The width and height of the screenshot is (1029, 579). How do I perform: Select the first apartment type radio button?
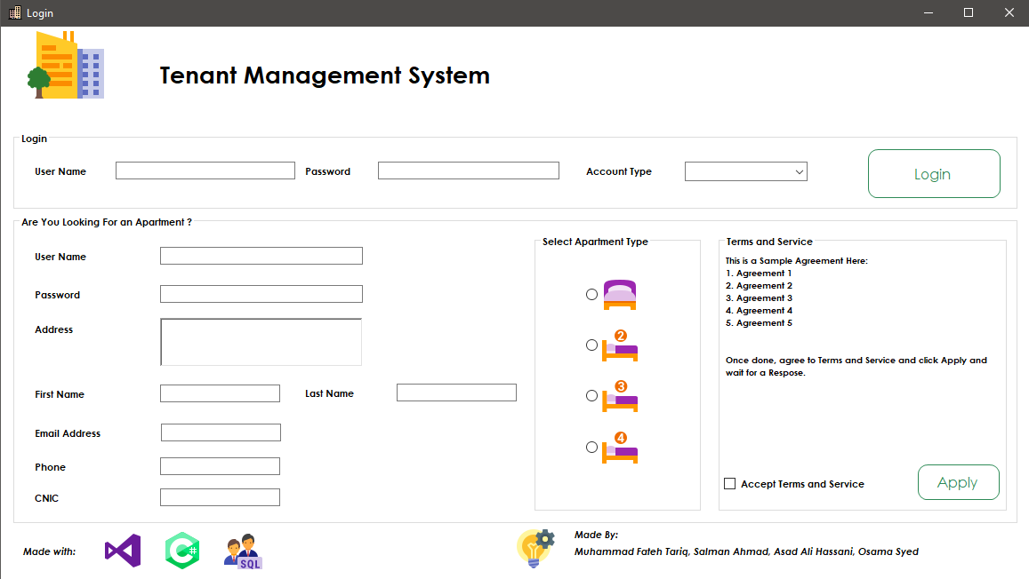[x=591, y=294]
